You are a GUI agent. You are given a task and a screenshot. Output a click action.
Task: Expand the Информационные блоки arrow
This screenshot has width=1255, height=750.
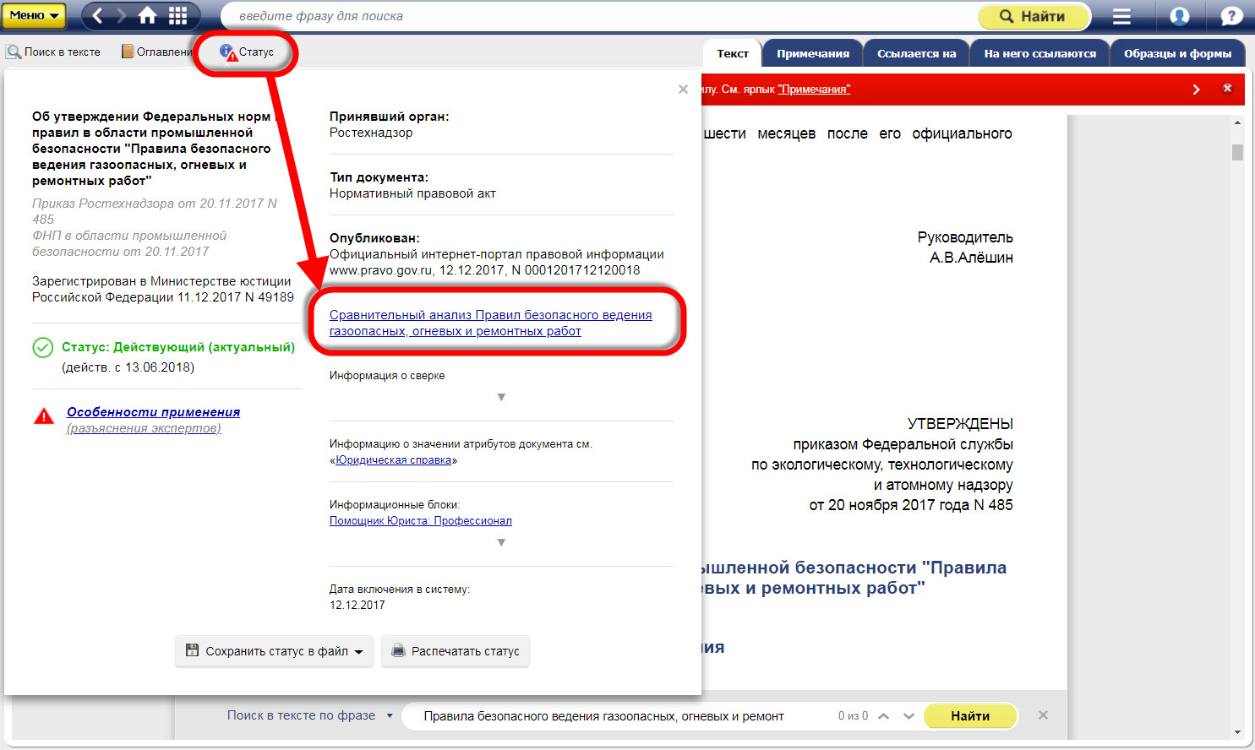click(x=501, y=542)
